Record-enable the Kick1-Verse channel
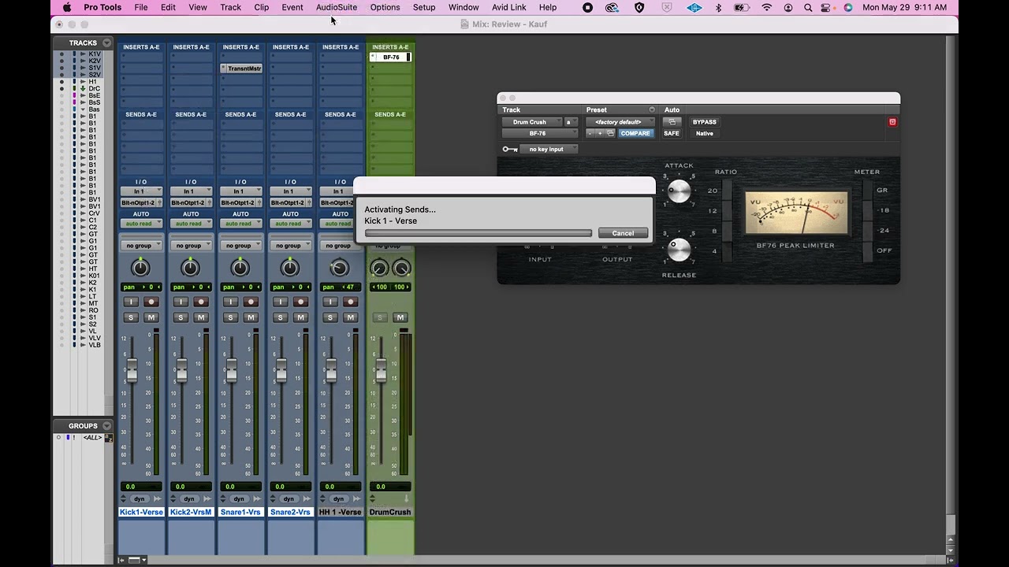Image resolution: width=1009 pixels, height=567 pixels. point(151,302)
